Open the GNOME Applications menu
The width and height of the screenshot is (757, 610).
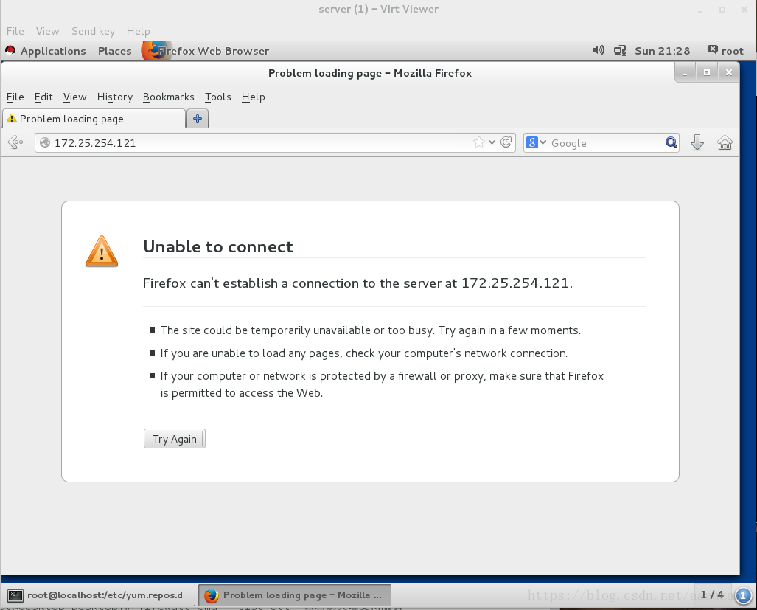click(x=53, y=51)
